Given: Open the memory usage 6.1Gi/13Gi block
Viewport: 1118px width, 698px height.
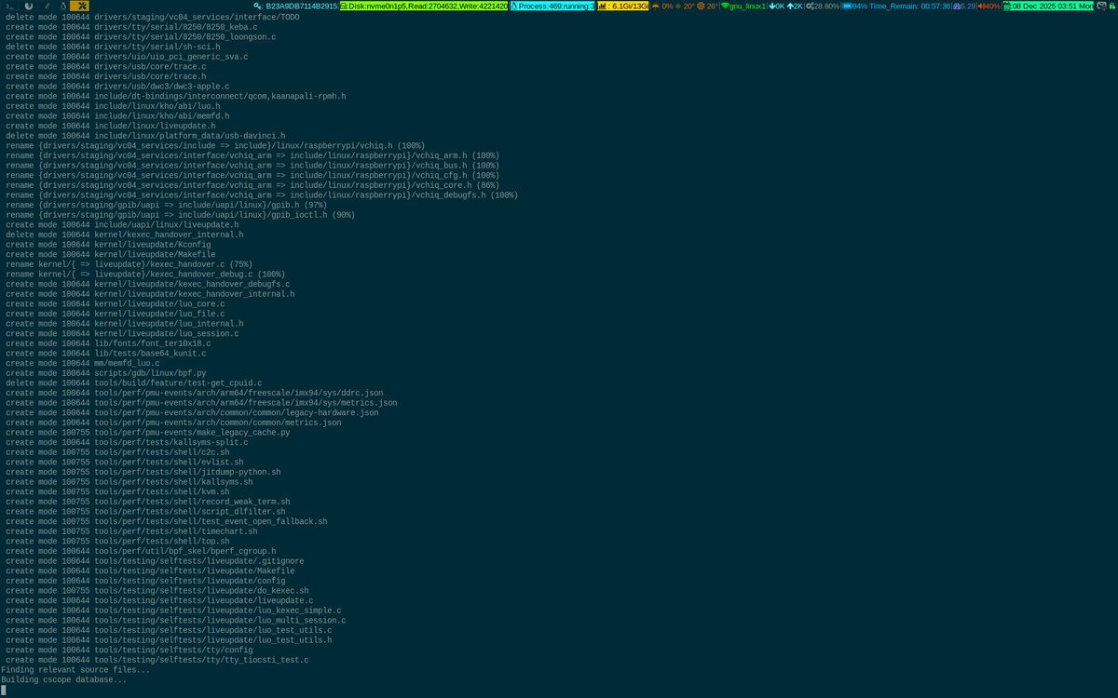Looking at the screenshot, I should [x=622, y=6].
